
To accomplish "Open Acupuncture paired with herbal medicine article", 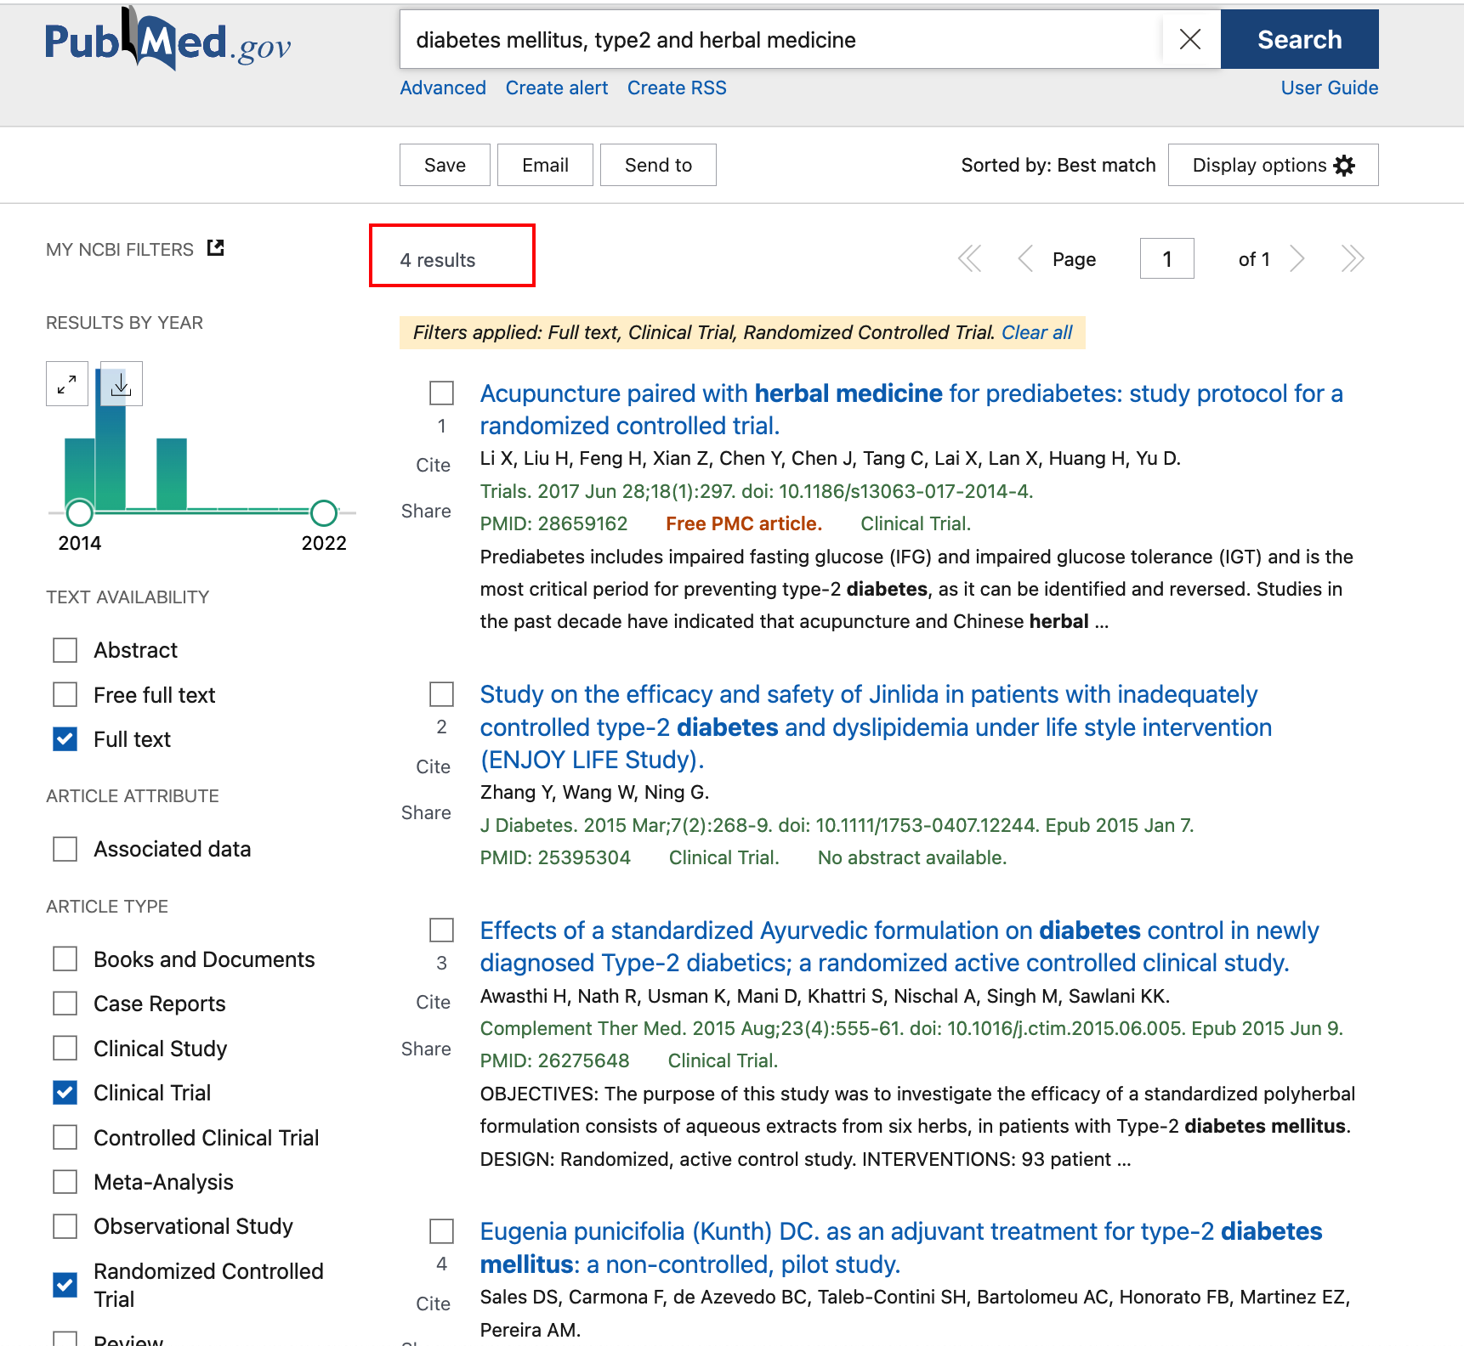I will (x=911, y=410).
